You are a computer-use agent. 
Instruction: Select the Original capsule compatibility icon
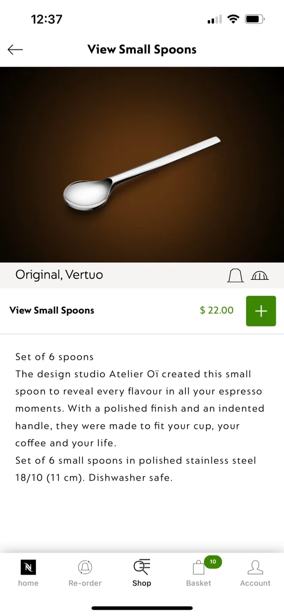coord(235,275)
